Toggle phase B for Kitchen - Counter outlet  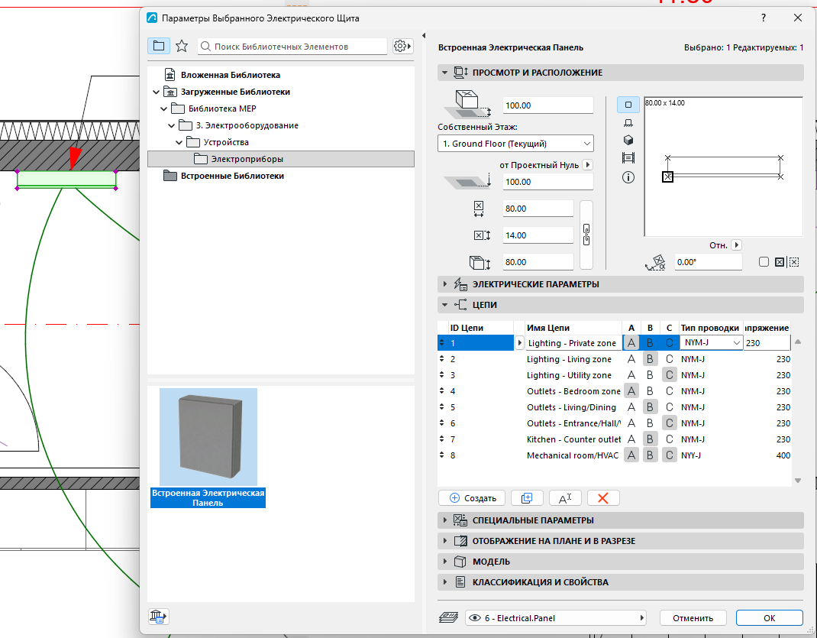[x=650, y=439]
